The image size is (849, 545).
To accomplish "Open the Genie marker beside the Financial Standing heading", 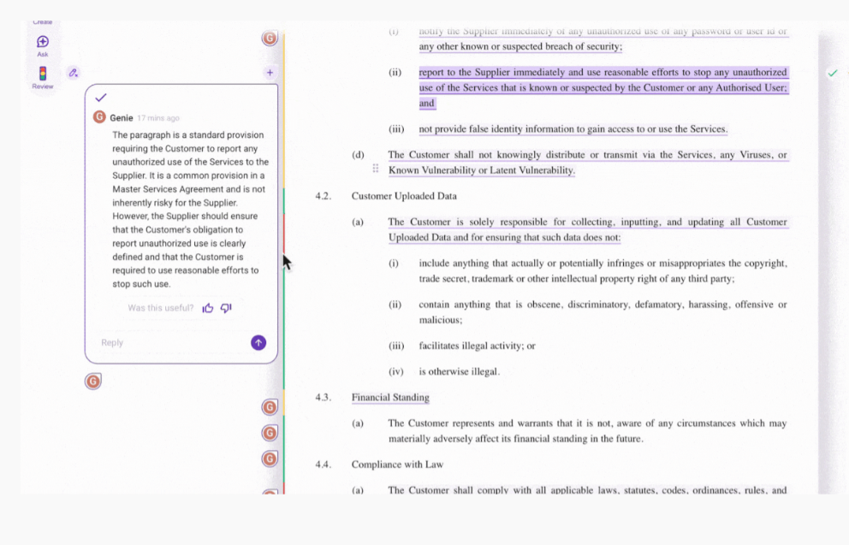I will click(270, 407).
